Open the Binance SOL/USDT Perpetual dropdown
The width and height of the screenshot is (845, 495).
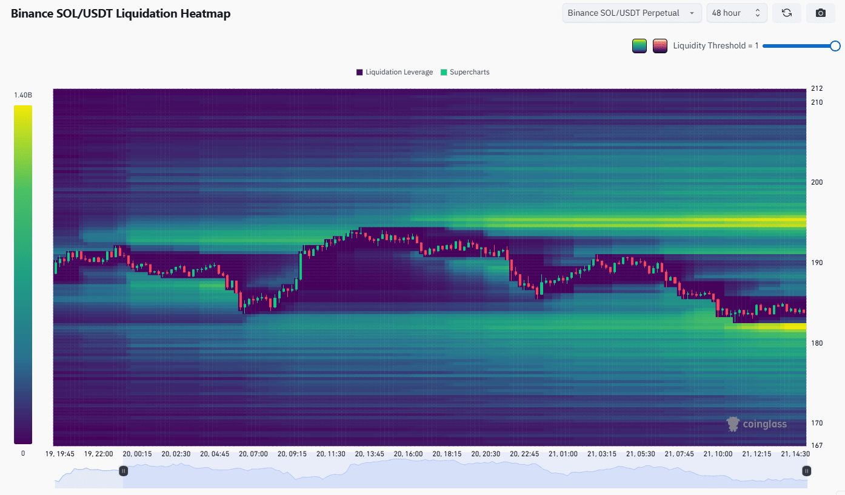tap(632, 13)
